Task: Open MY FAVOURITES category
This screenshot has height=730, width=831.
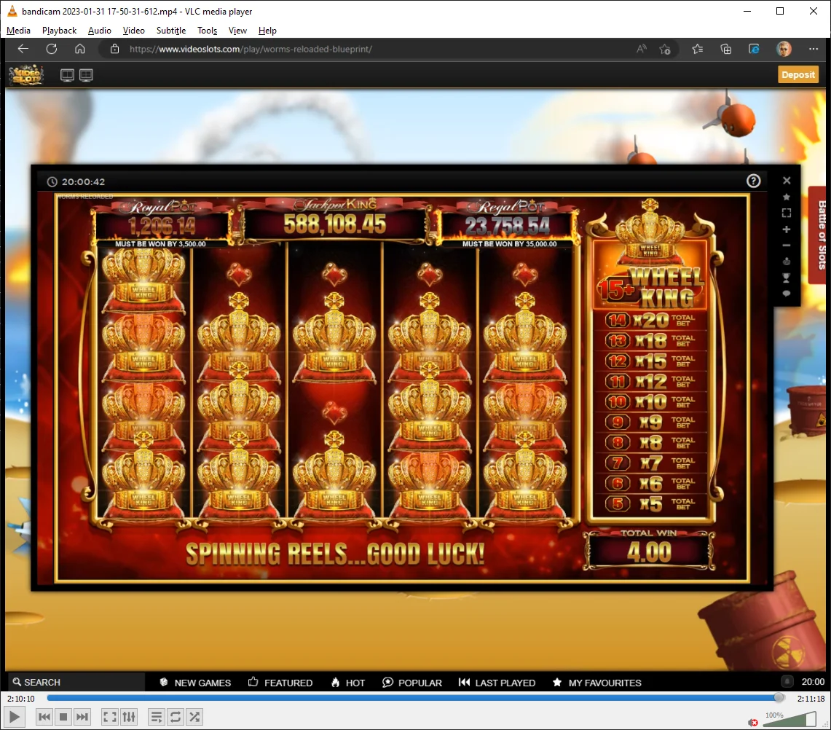Action: pyautogui.click(x=596, y=683)
